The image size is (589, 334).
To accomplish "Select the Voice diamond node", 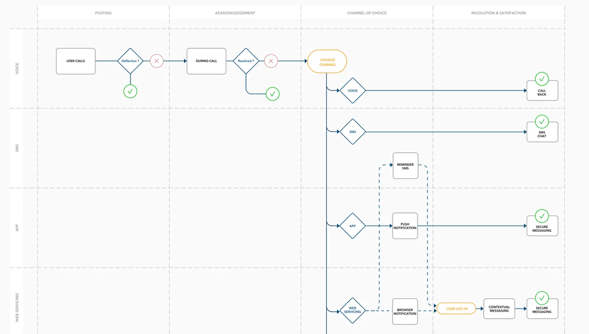I will 352,90.
